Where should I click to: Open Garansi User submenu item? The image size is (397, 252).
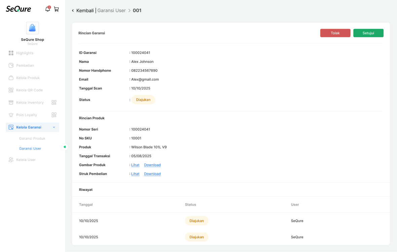point(30,149)
